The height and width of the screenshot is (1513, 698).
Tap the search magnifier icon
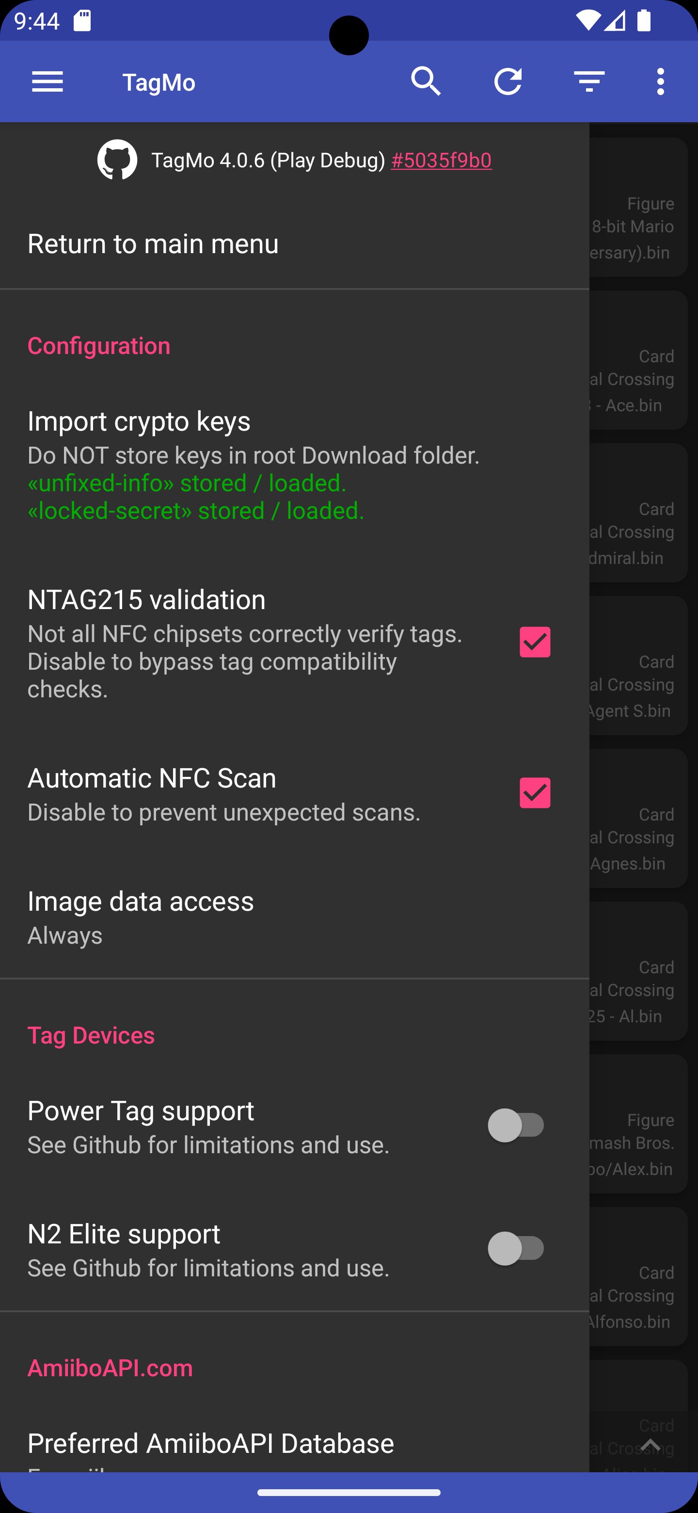click(x=426, y=81)
